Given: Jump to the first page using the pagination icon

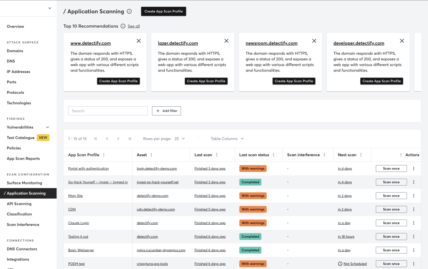Looking at the screenshot, I should (95, 138).
